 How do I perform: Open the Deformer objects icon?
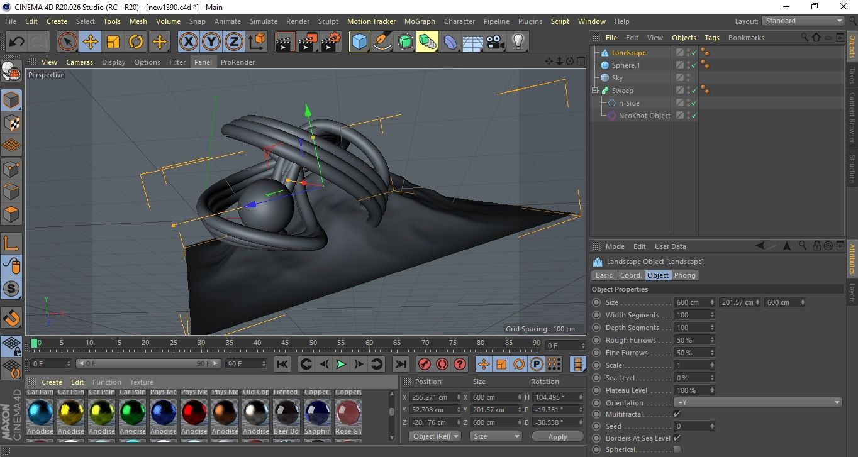coord(450,42)
